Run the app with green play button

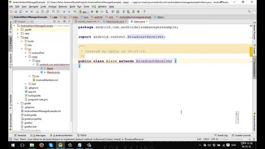(x=92, y=12)
